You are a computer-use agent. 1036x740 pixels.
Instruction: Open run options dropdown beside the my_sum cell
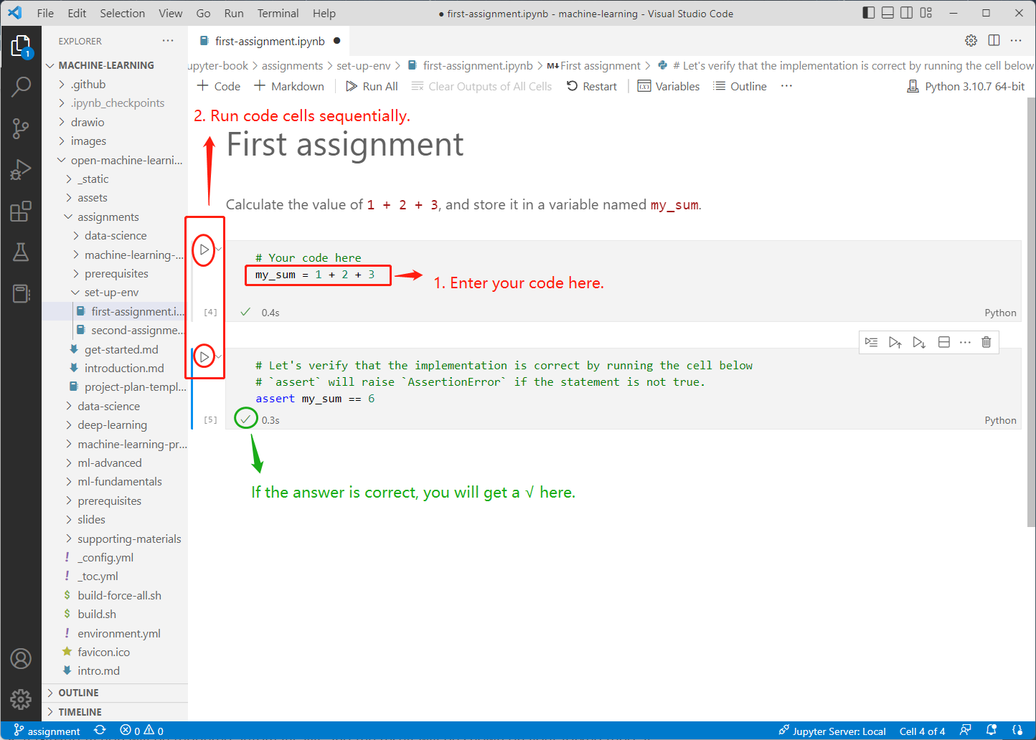point(220,250)
